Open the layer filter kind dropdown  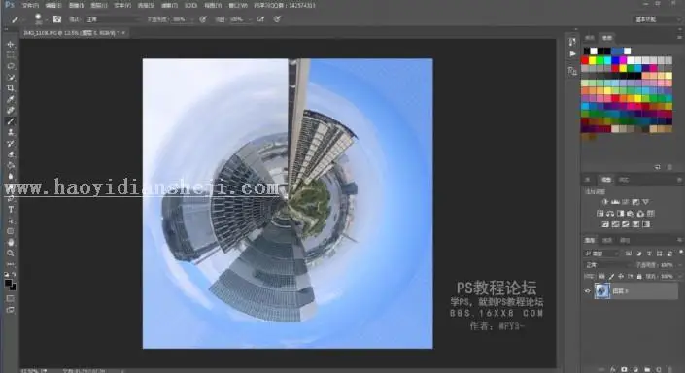point(602,254)
